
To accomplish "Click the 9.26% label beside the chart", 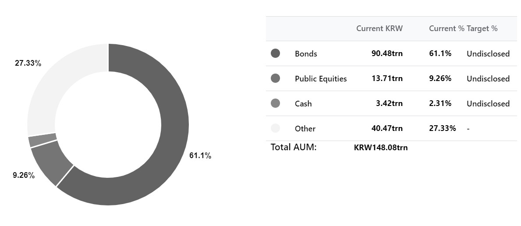I will click(x=24, y=175).
